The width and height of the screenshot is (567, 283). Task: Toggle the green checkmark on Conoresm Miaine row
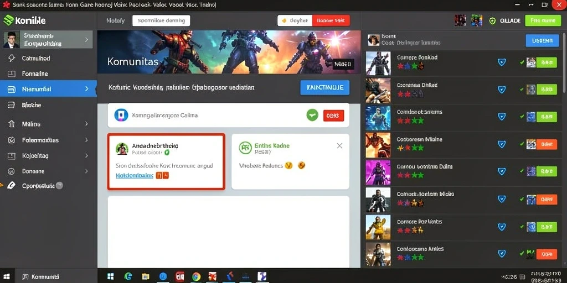(522, 144)
